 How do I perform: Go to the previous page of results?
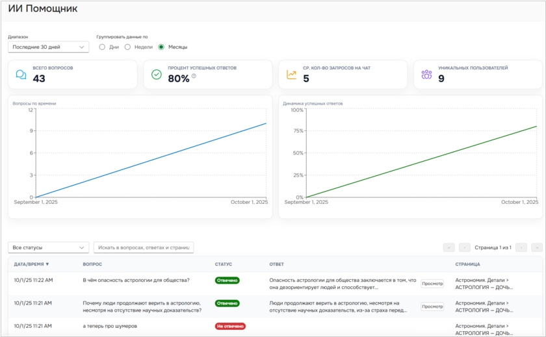(465, 247)
